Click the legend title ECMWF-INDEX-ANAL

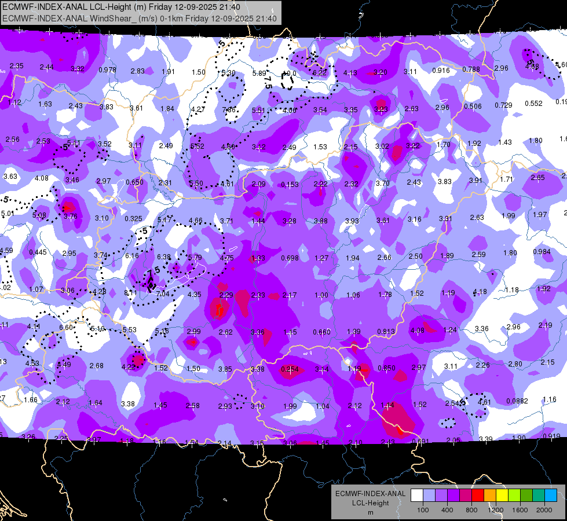pos(370,494)
